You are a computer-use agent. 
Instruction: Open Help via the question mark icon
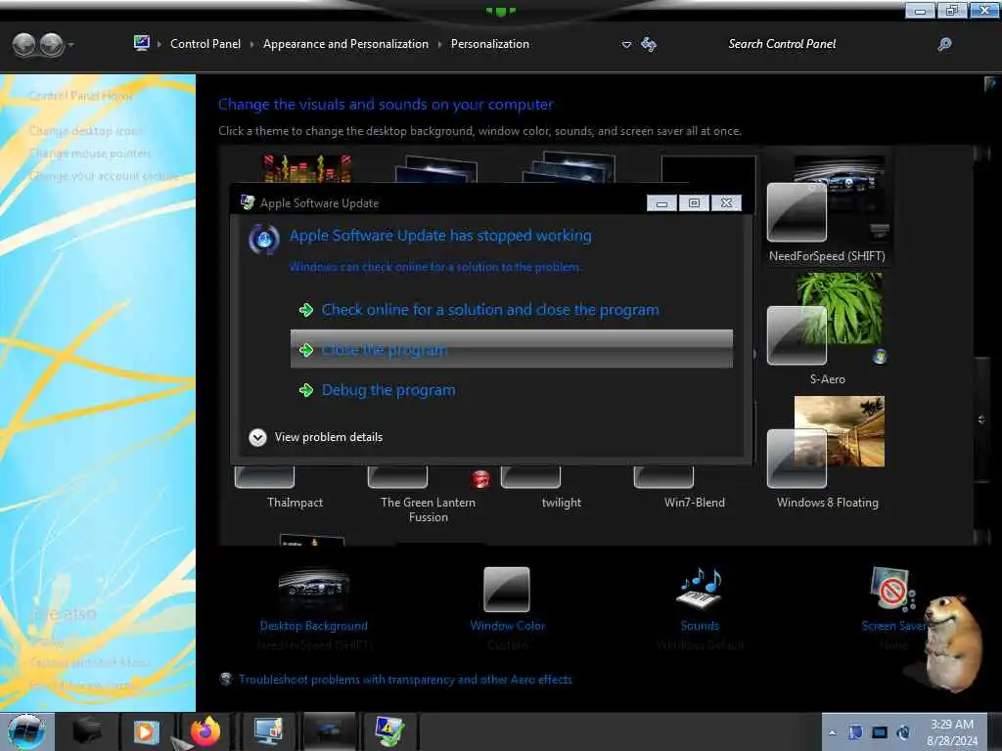coord(990,84)
